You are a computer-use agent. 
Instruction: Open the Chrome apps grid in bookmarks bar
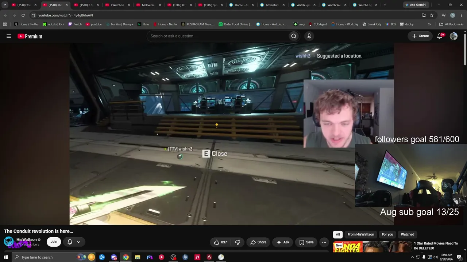(5, 24)
